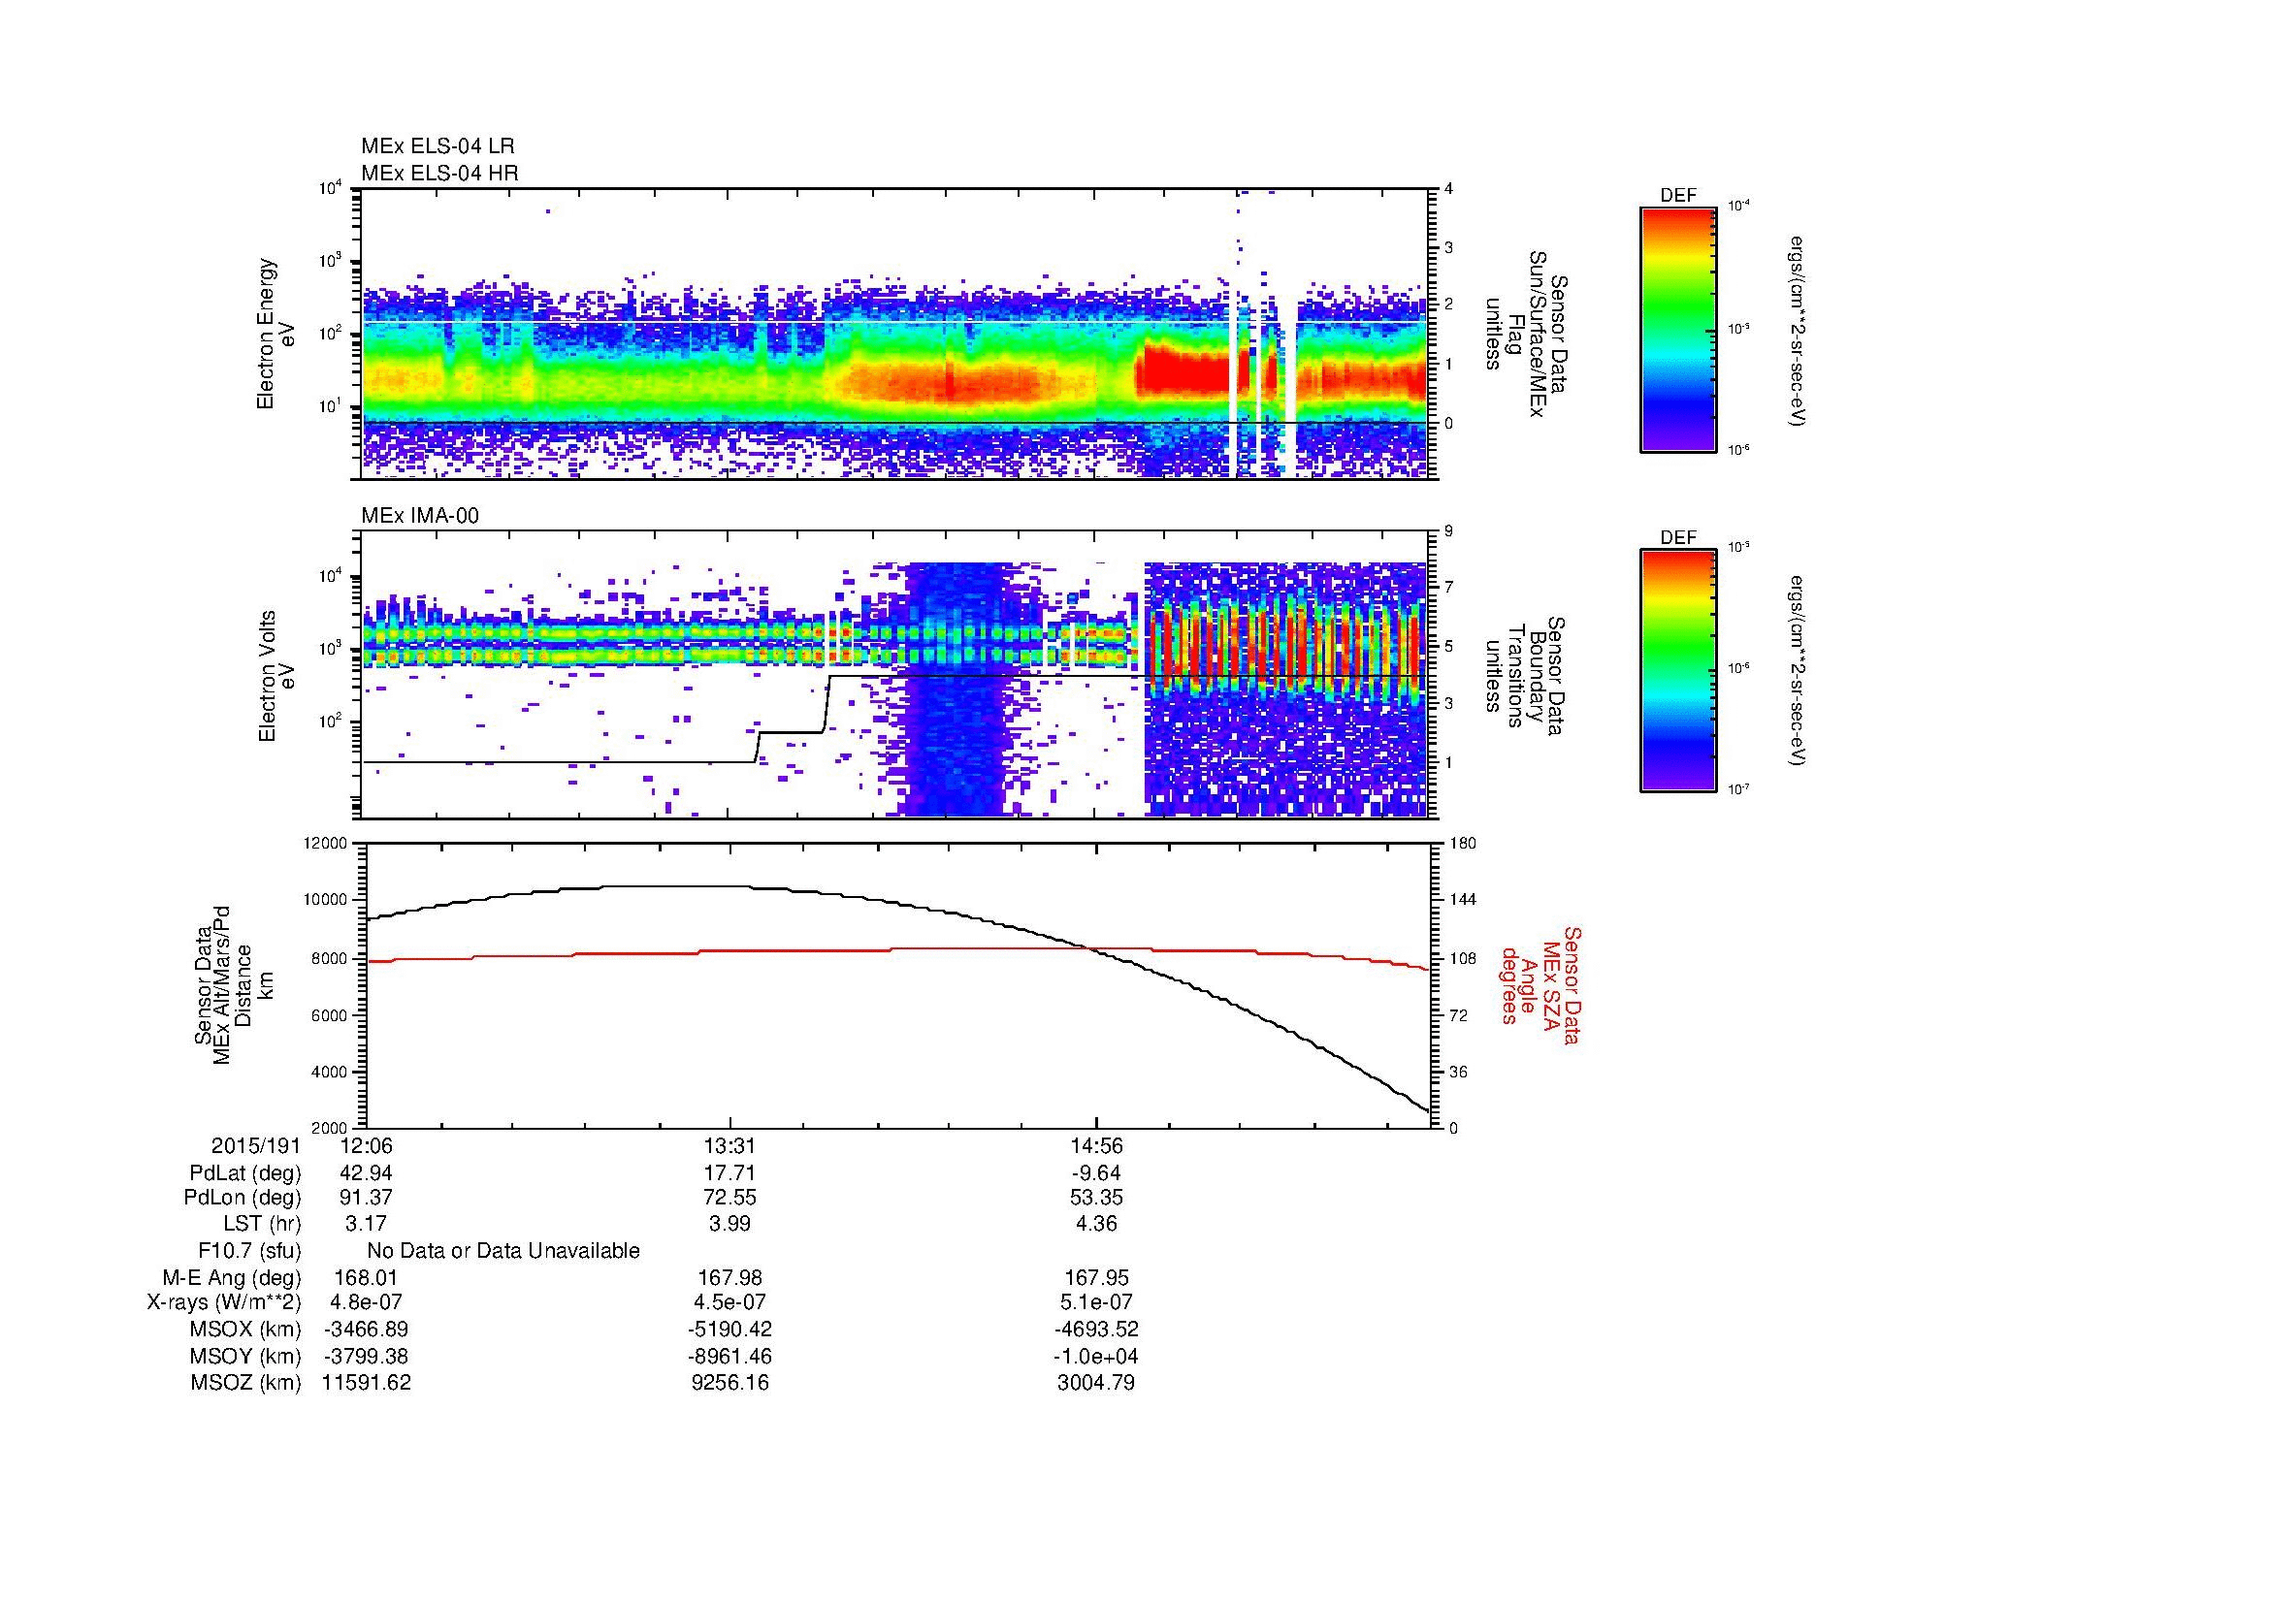Click the 180 SZA axis tick label
Image resolution: width=2269 pixels, height=1603 pixels.
click(1463, 844)
